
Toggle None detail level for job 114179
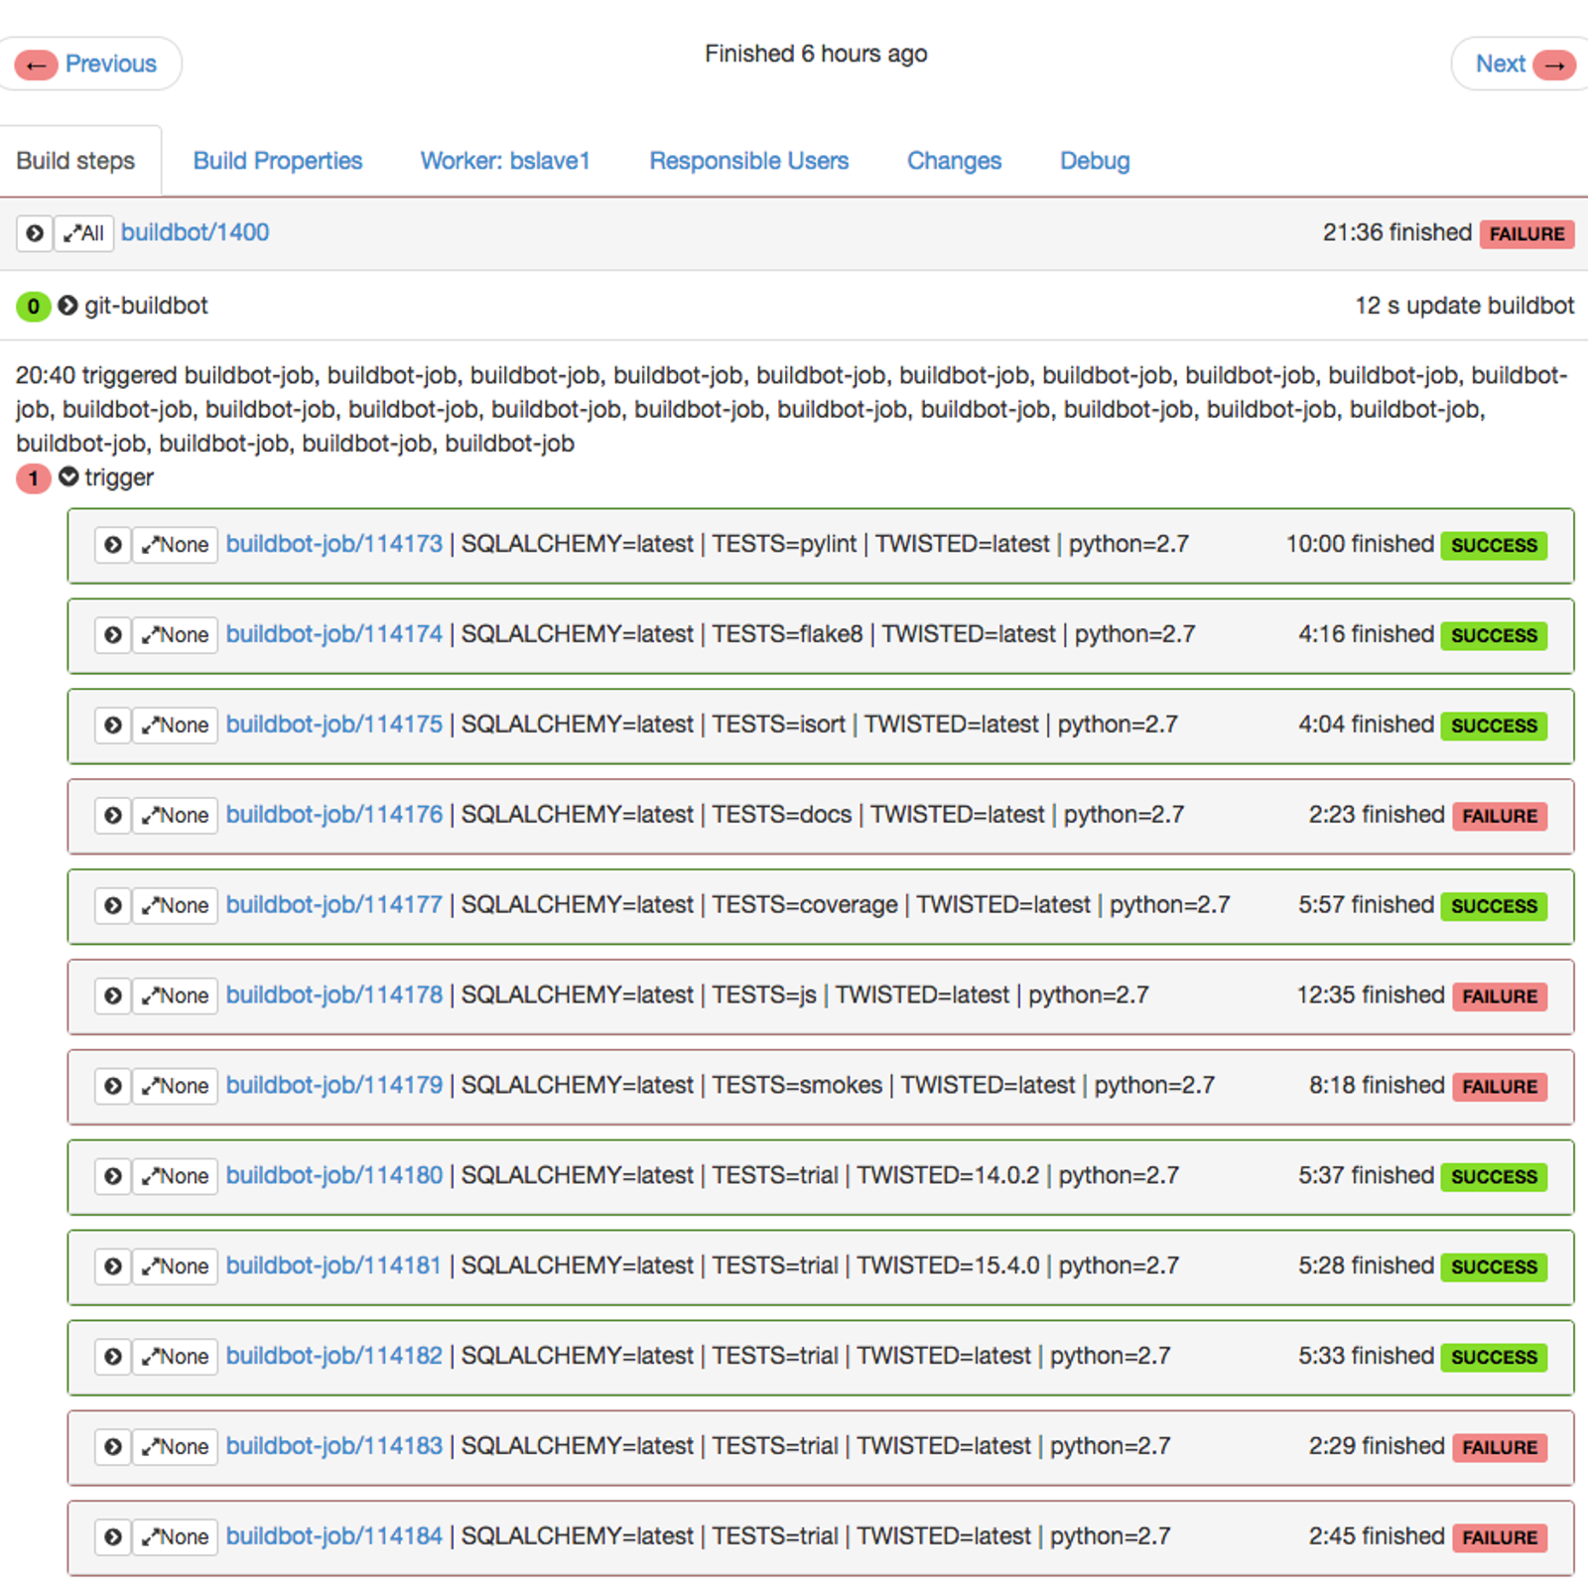(176, 1087)
